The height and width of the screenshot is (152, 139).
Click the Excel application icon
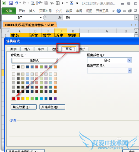(x=4, y=3)
